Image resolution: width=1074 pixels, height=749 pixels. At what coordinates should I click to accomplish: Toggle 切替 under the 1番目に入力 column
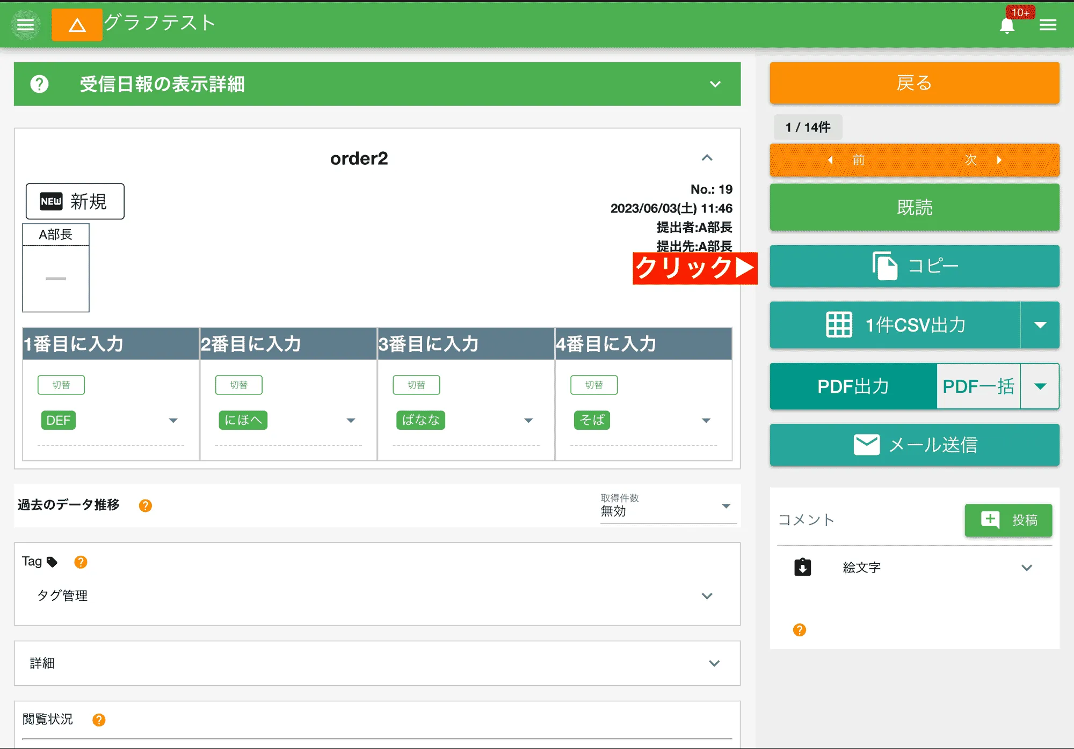click(61, 384)
